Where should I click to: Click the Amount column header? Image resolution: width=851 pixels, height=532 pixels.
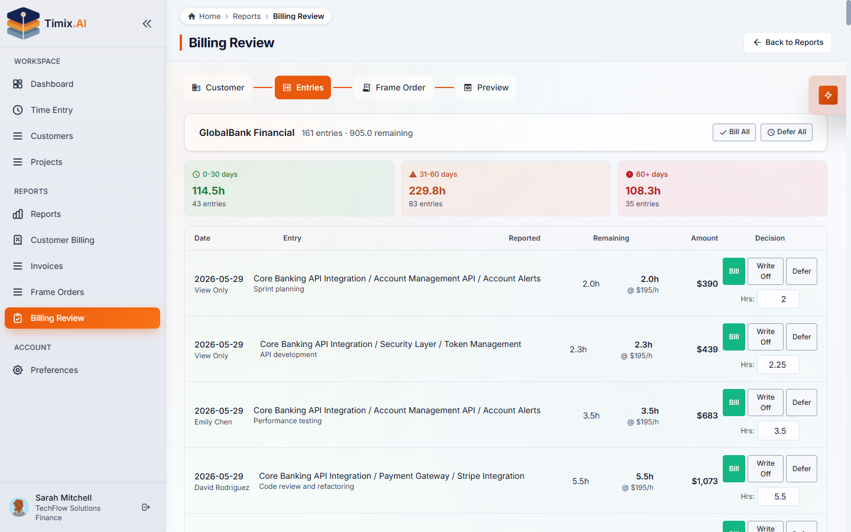click(704, 238)
